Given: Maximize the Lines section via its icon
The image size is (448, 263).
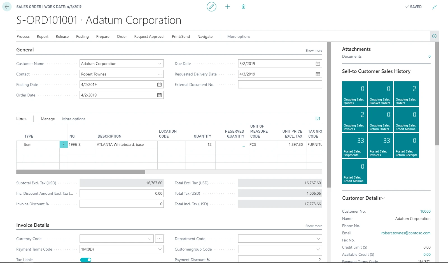Looking at the screenshot, I should [x=318, y=119].
